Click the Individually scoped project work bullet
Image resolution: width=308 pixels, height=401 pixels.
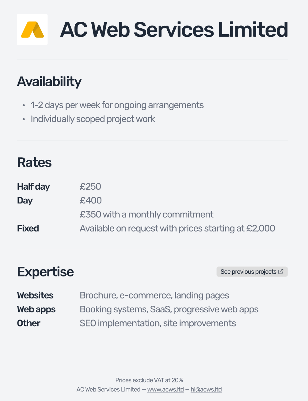93,119
